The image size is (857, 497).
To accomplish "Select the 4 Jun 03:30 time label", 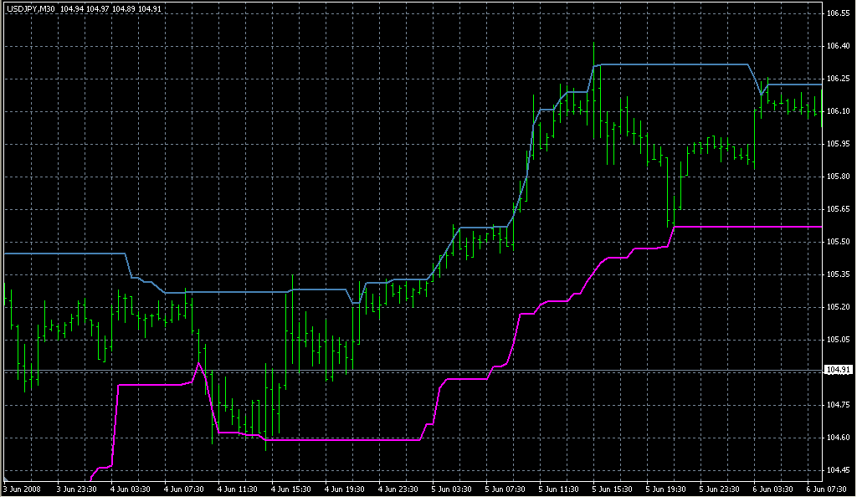I will pos(130,489).
